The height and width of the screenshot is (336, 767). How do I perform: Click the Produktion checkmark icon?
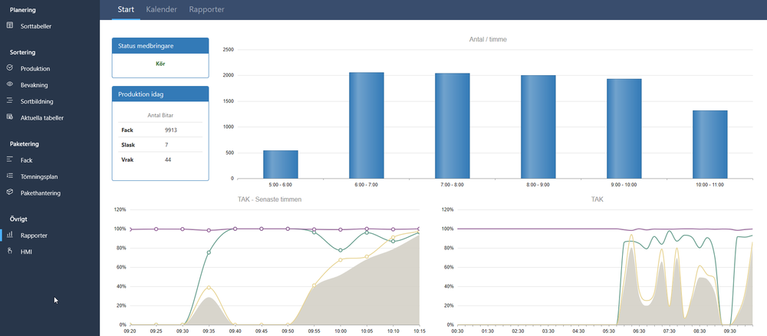tap(10, 68)
